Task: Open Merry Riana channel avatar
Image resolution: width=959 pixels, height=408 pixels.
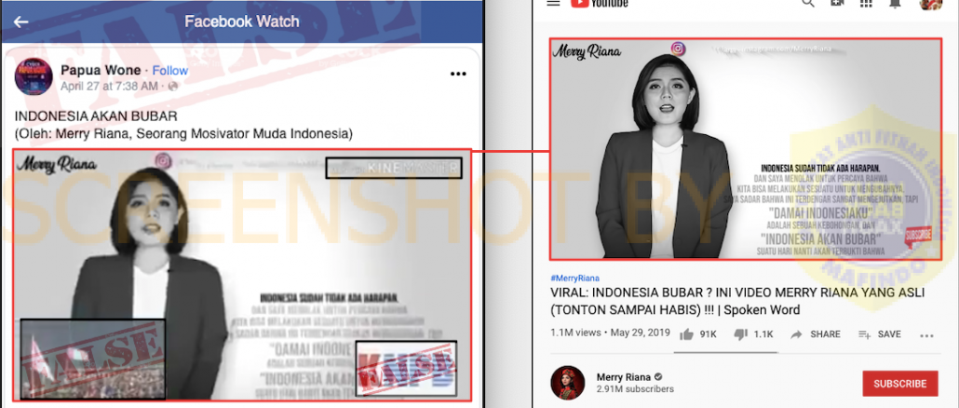Action: (568, 384)
